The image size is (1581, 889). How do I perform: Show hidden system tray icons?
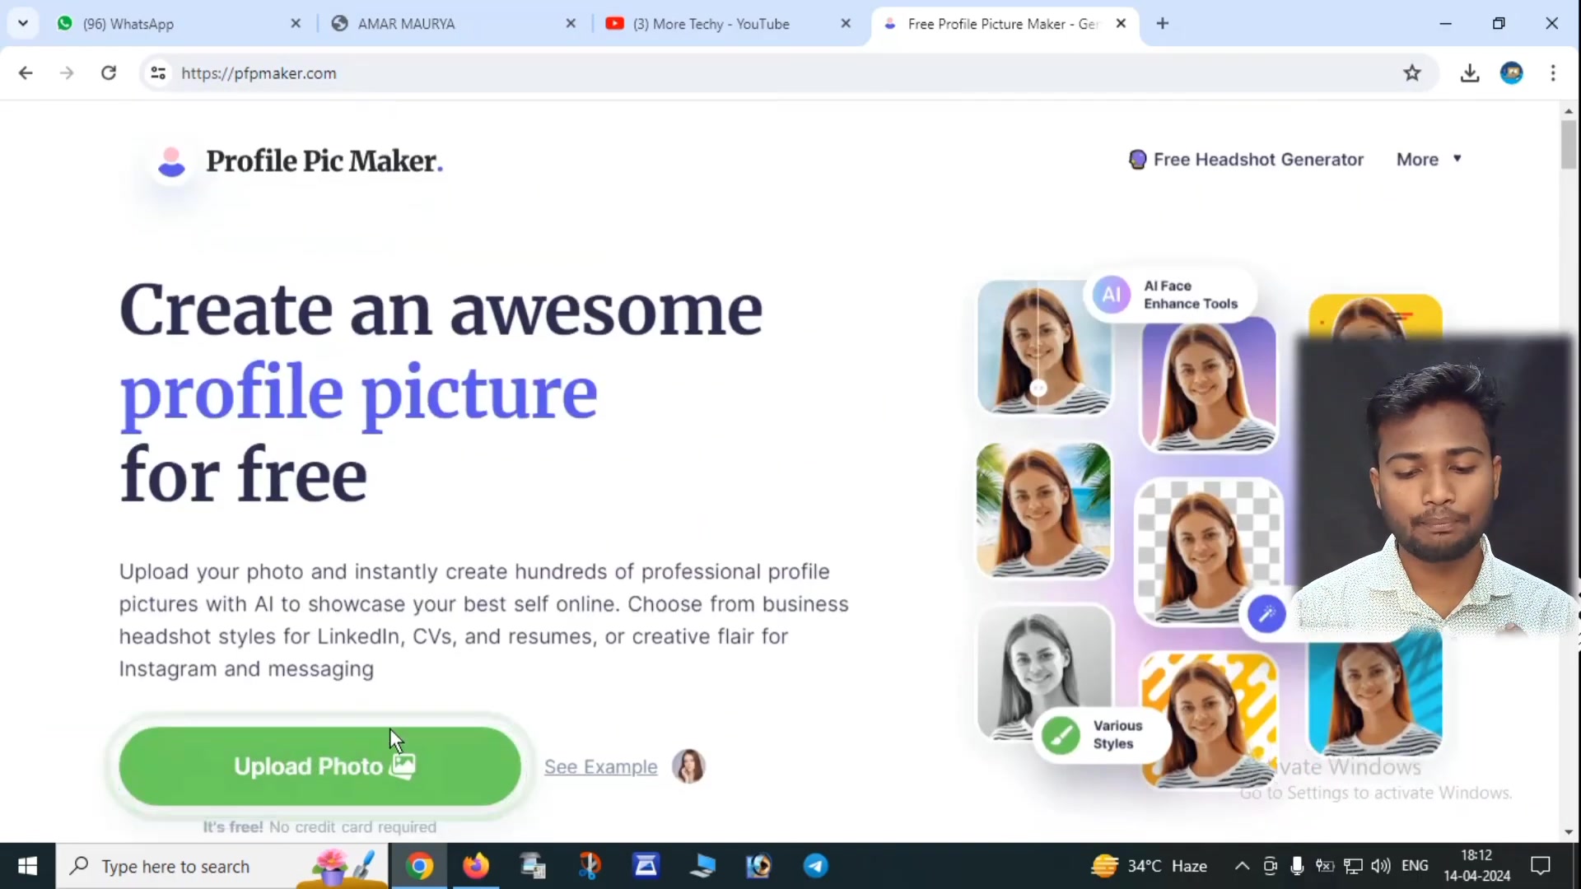point(1242,866)
